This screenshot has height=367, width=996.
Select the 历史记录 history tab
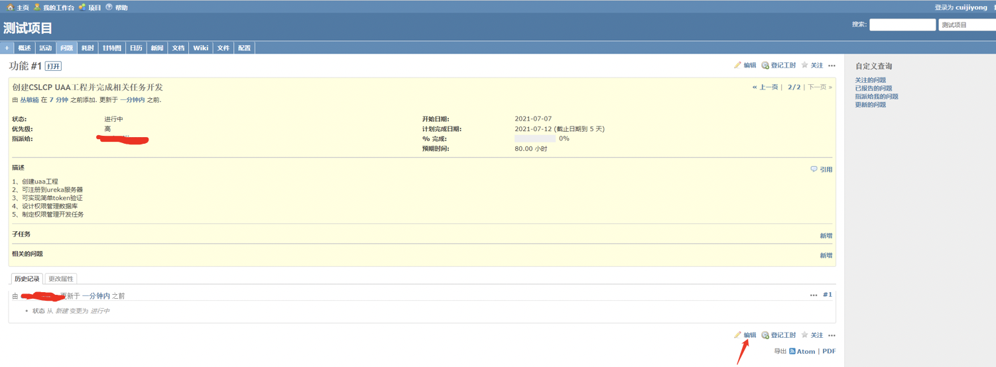pos(27,279)
